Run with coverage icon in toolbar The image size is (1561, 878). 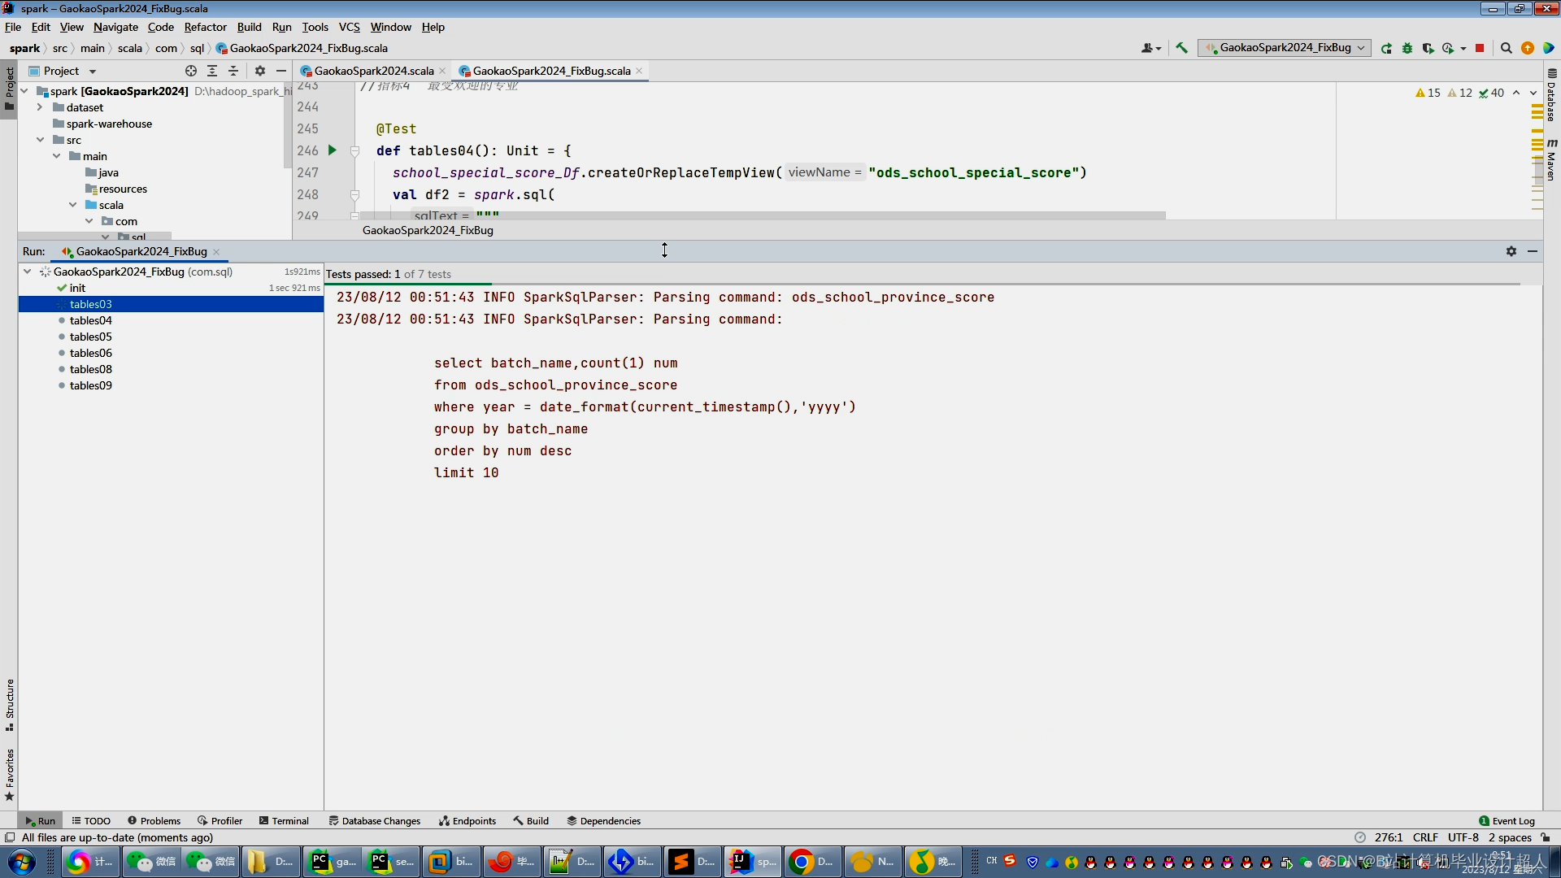click(x=1428, y=48)
